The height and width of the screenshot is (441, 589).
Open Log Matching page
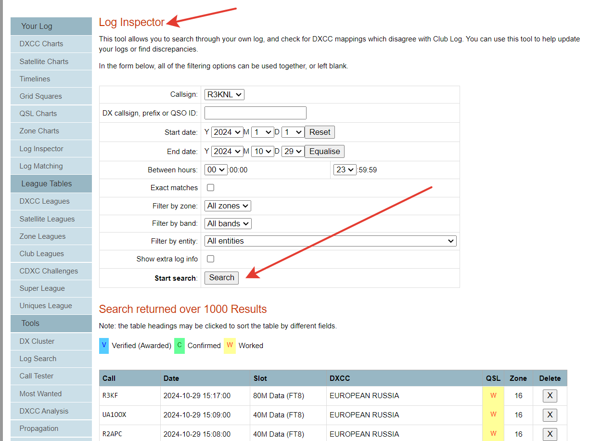[x=51, y=166]
